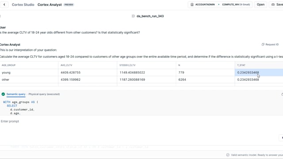
Task: Click the valid semantic model status icon
Action: coord(228,155)
